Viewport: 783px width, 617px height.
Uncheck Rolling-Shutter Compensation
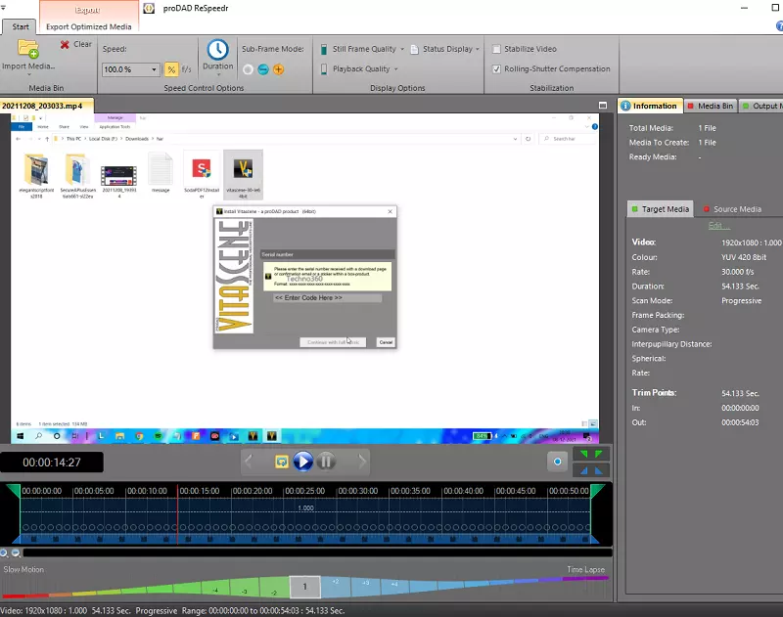(x=497, y=69)
